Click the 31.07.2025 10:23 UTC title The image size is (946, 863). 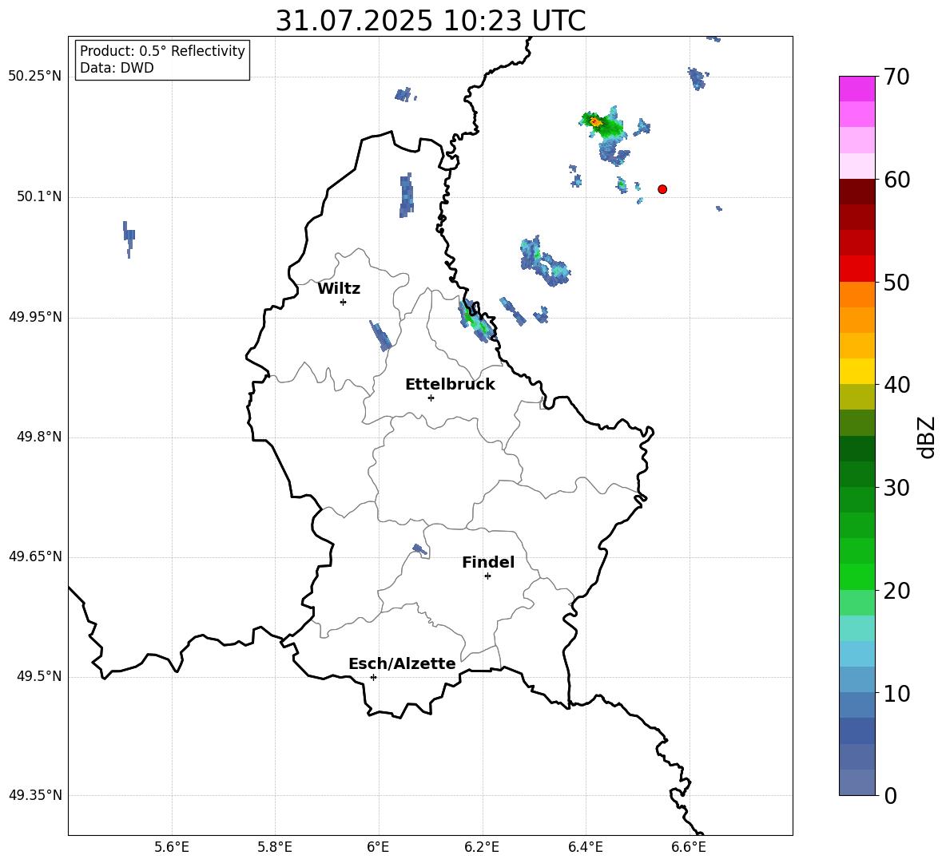tap(431, 21)
